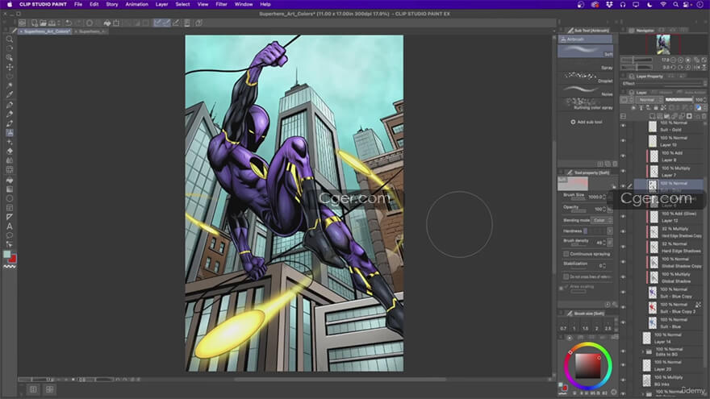Select the Zoom magnifier tool
The image size is (710, 399).
pos(10,39)
